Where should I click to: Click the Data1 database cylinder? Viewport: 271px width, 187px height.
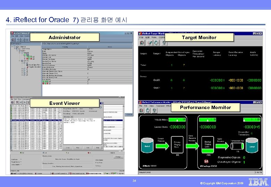tap(147, 145)
